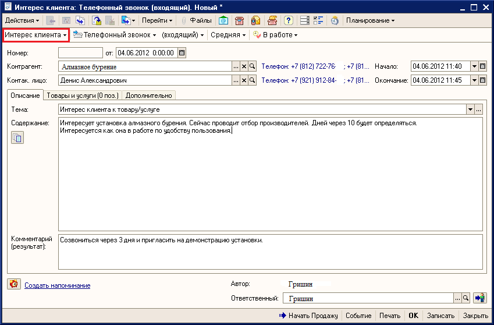The image size is (494, 325).
Task: Clear the Контрагент field with X
Action: pyautogui.click(x=244, y=66)
